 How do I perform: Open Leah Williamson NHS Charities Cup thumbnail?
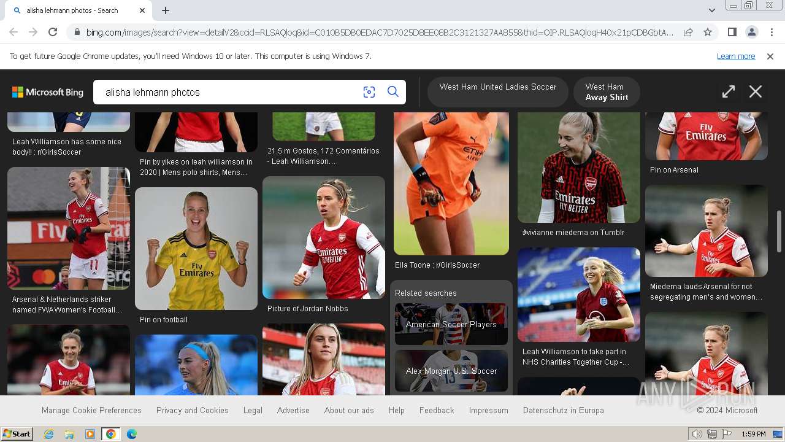pos(579,295)
